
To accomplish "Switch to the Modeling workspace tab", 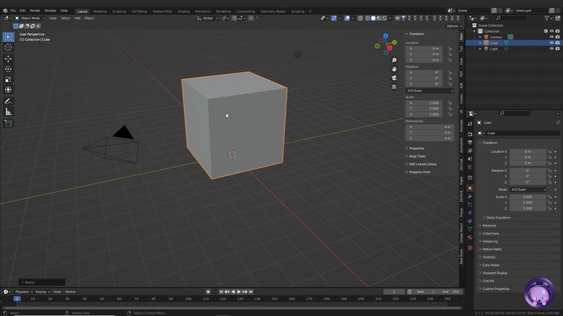I will pyautogui.click(x=100, y=11).
